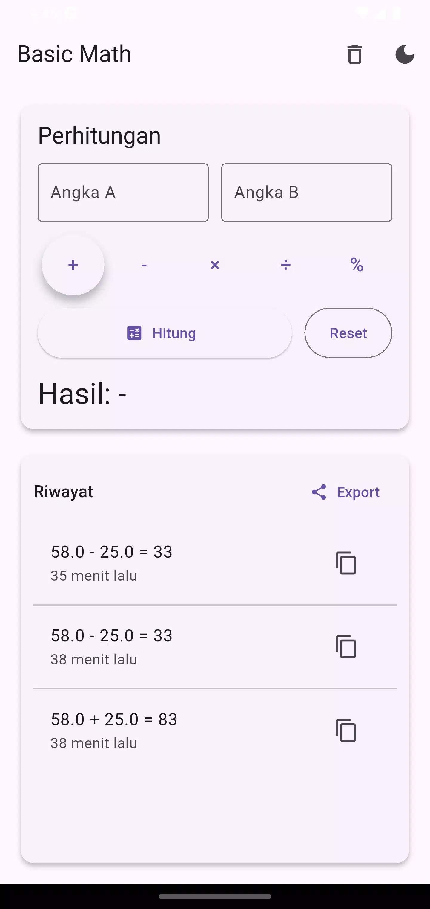Click the Export link in Riwayat

pyautogui.click(x=358, y=492)
